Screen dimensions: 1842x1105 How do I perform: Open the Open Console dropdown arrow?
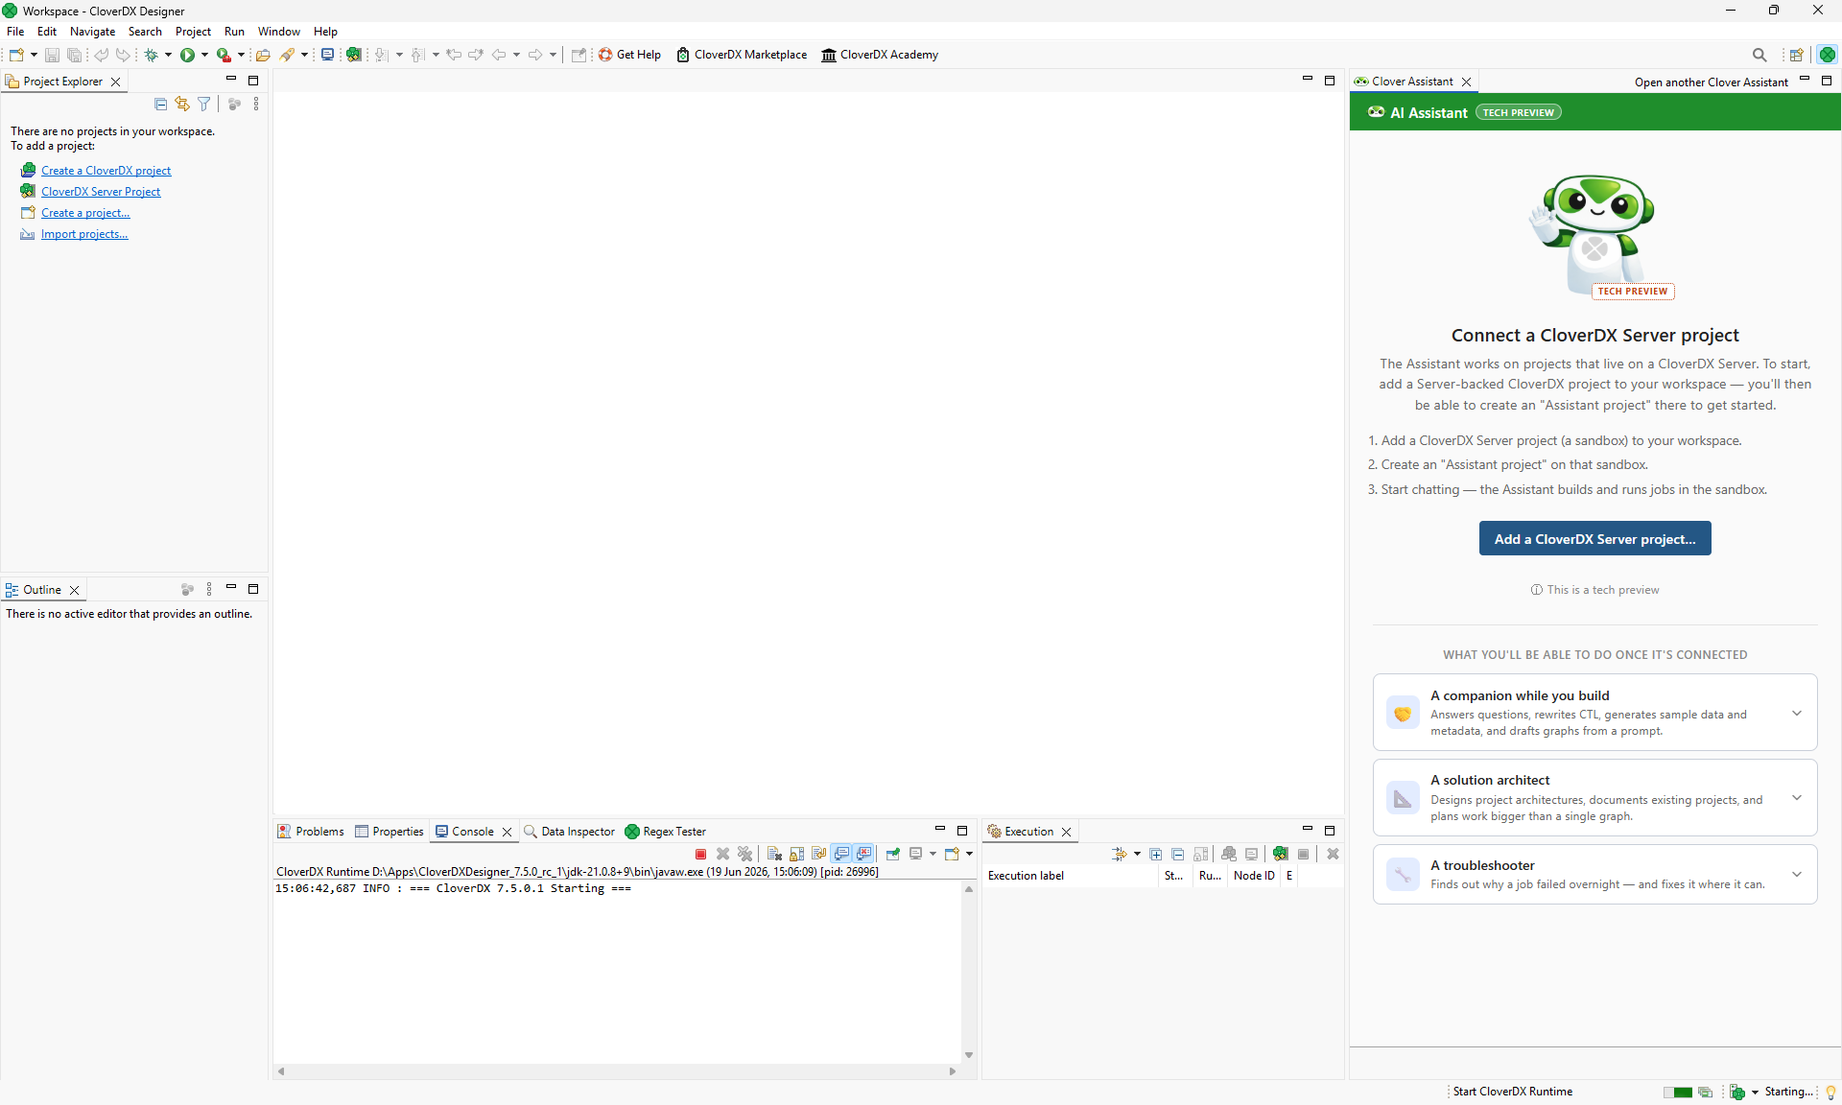point(969,854)
